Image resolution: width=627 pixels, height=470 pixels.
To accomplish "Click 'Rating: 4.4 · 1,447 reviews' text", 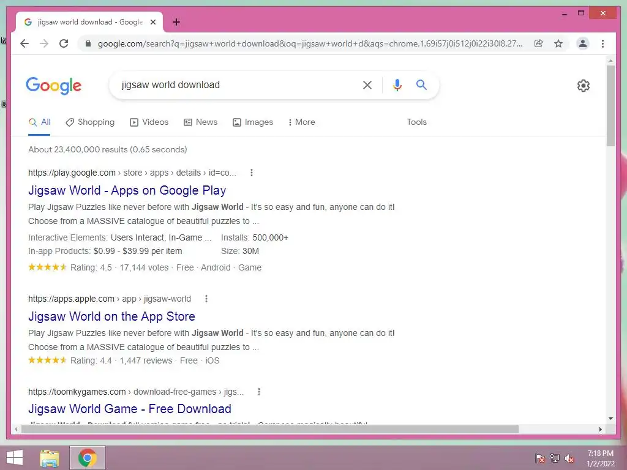I will click(x=121, y=360).
